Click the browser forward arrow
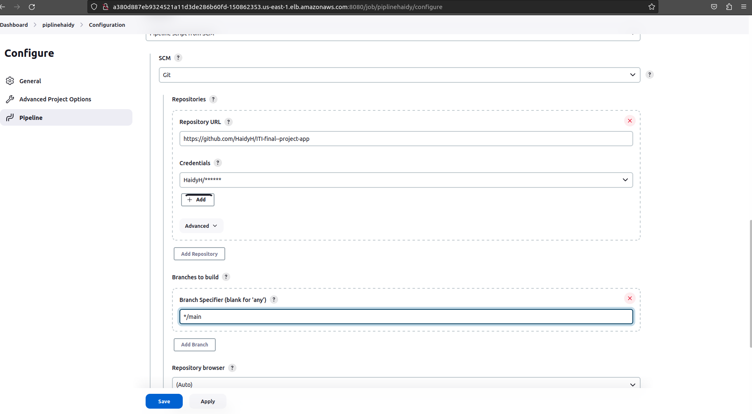Image resolution: width=752 pixels, height=414 pixels. [x=17, y=7]
